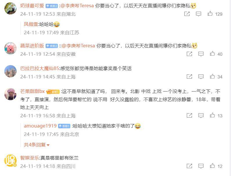
Task: Open the @李庚希Teresa mention in 奶球最可爱's comment
Action: tap(77, 6)
